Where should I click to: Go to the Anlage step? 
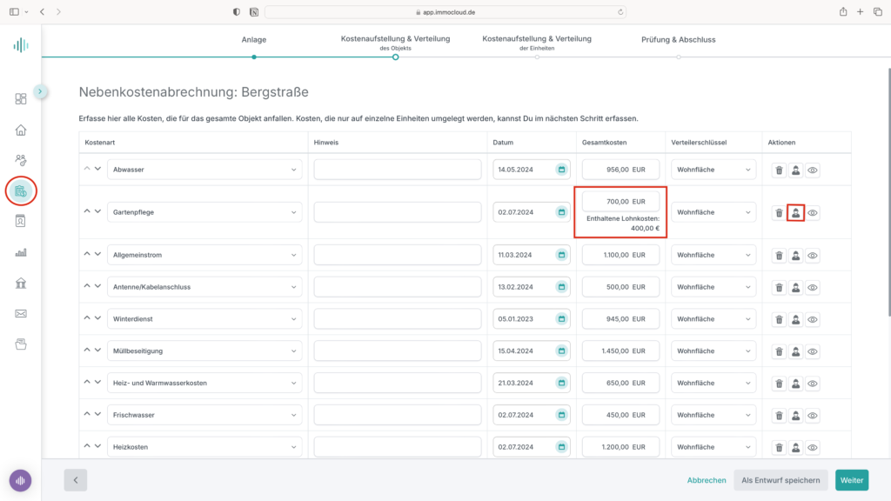tap(254, 40)
